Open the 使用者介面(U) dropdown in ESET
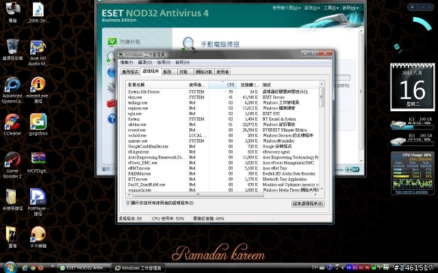 (x=287, y=8)
